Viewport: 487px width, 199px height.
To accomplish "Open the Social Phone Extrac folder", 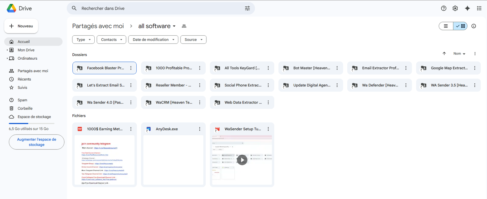I will coord(242,85).
